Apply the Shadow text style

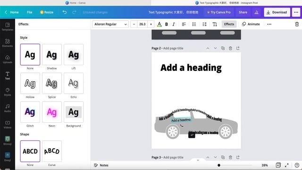(52, 55)
